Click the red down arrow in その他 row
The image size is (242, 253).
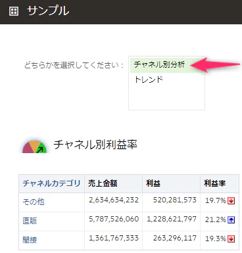pyautogui.click(x=231, y=200)
